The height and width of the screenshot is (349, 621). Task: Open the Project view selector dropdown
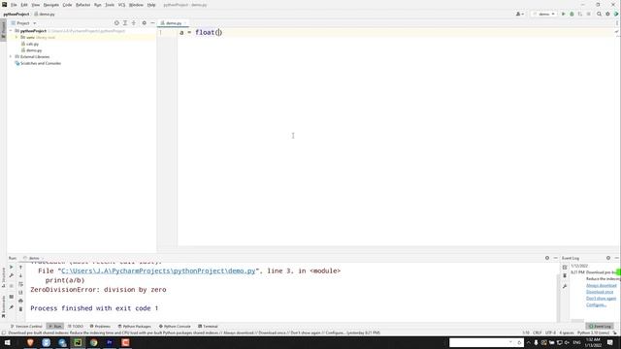point(23,23)
